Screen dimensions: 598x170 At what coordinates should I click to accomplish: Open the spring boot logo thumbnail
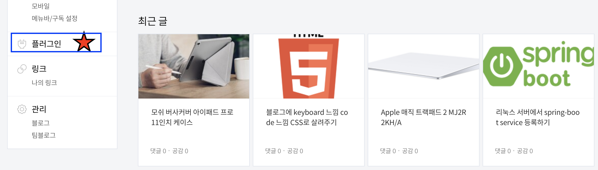coord(539,66)
